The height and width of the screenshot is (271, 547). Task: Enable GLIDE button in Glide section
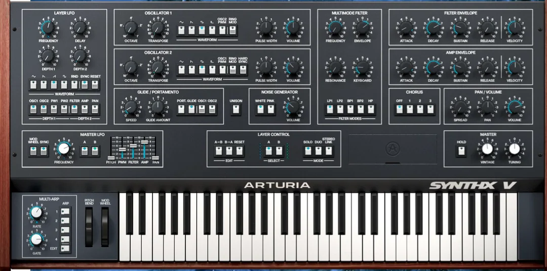point(192,109)
